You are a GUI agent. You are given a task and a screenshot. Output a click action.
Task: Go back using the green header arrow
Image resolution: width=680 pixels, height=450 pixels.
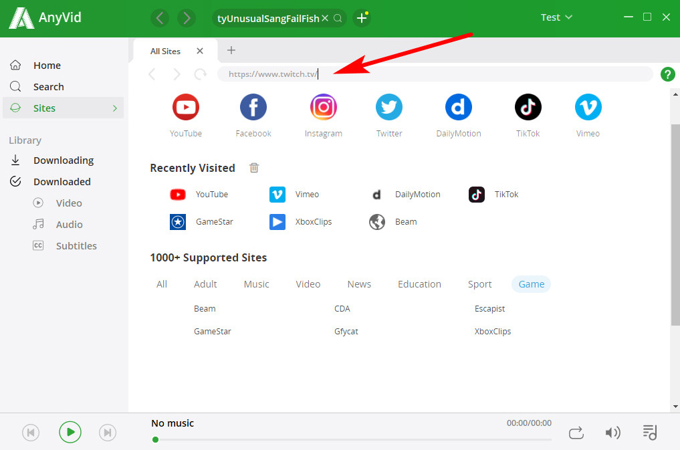[x=160, y=18]
